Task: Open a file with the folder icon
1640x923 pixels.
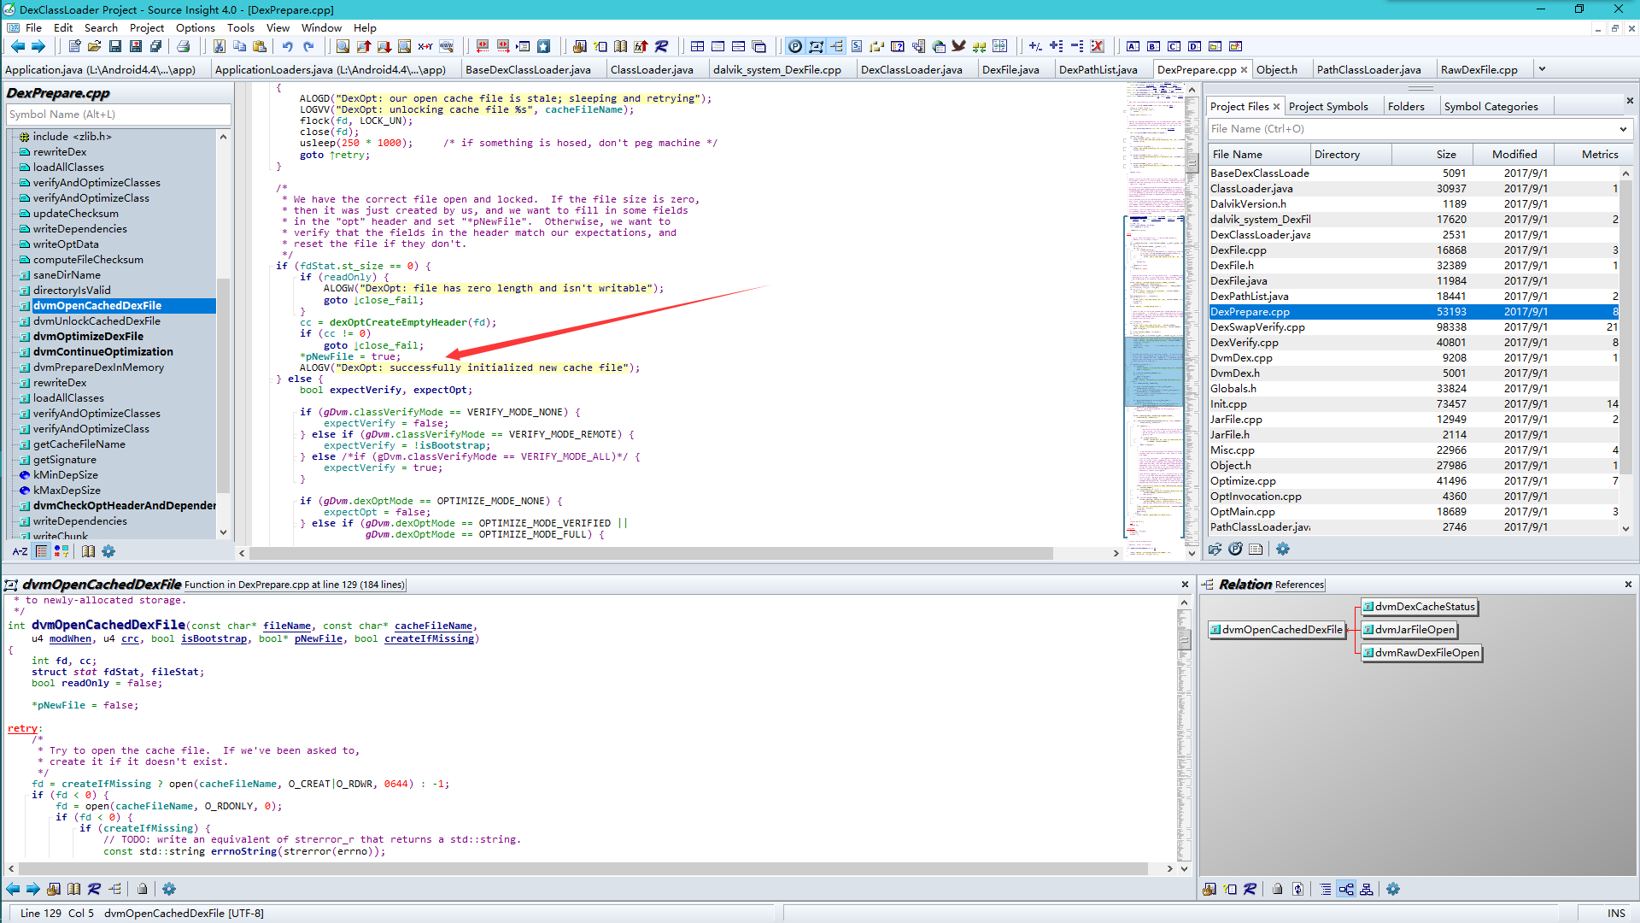Action: pyautogui.click(x=94, y=46)
